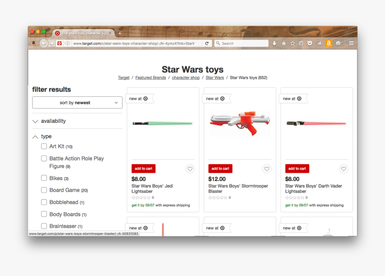Image resolution: width=385 pixels, height=276 pixels.
Task: Click the 'Star Wars toys (652)' breadcrumb text
Action: 248,78
